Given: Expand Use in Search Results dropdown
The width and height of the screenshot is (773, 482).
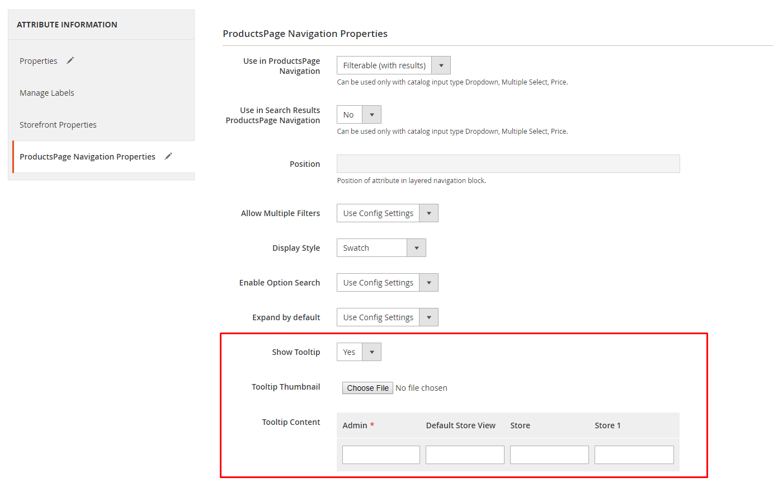Looking at the screenshot, I should click(x=359, y=115).
